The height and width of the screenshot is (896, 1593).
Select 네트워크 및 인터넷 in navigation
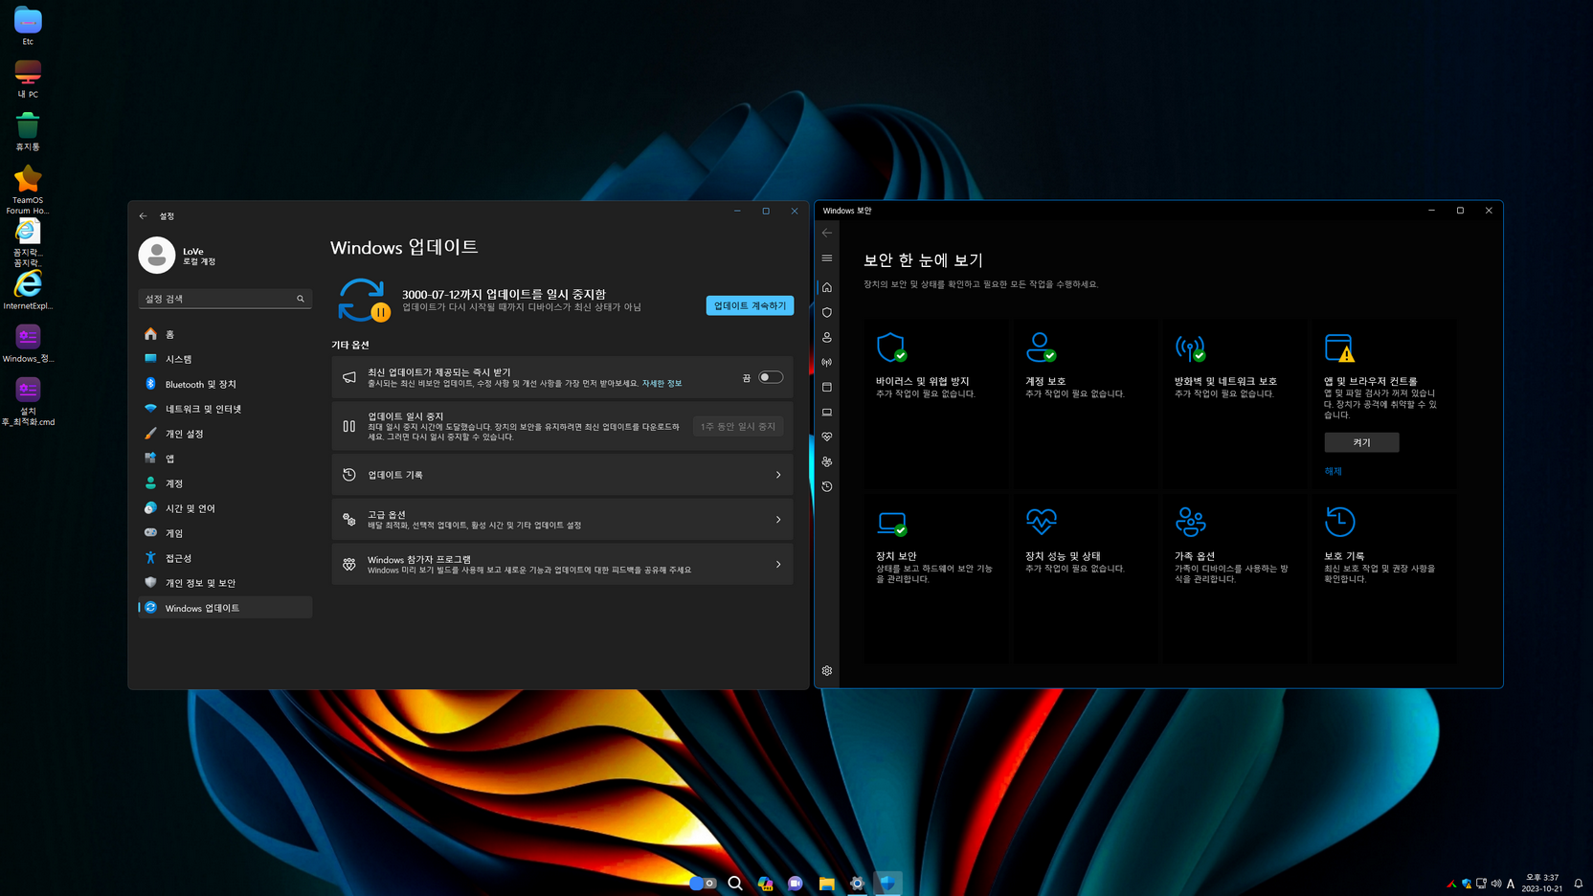[225, 409]
